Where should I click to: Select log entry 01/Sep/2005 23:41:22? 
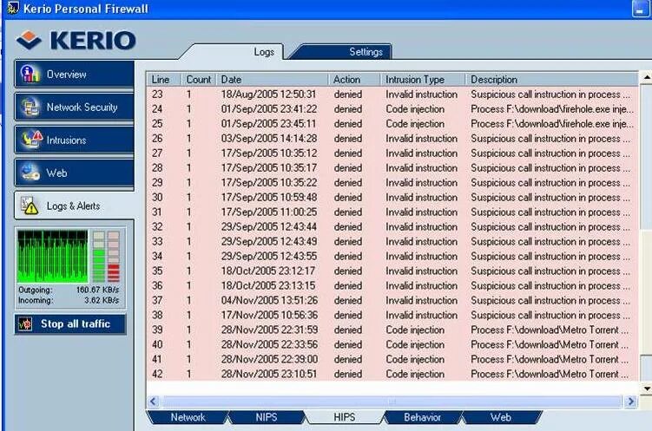(x=392, y=108)
